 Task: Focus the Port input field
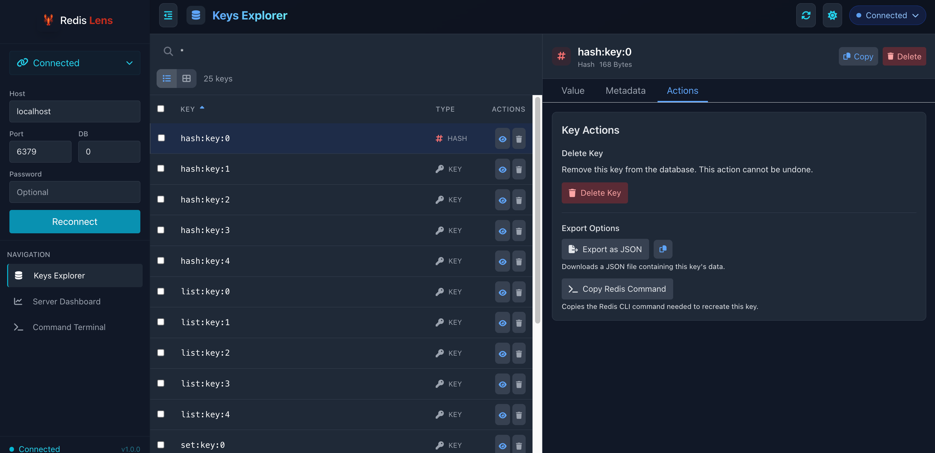(40, 152)
